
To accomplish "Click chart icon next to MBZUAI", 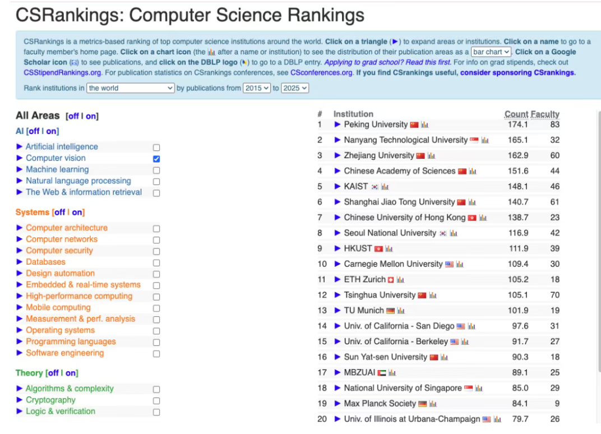I will click(x=392, y=373).
